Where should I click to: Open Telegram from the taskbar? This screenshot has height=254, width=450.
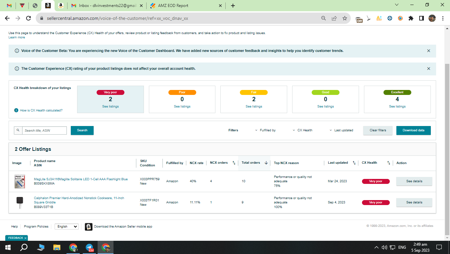click(x=89, y=247)
